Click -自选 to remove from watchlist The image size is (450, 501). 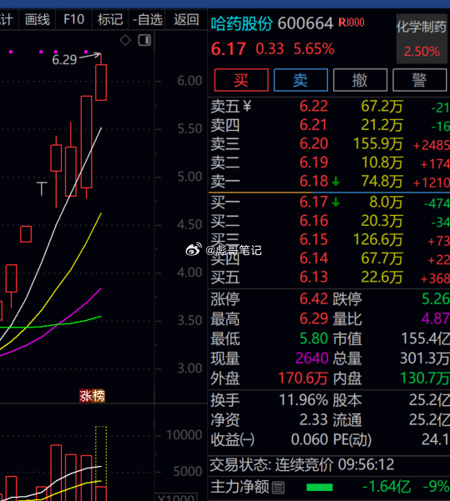147,19
